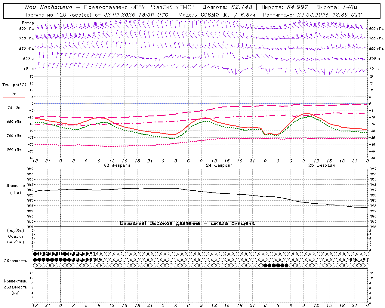Click the 'Внимание! Высокое давление — шкала смещена' warning
The image size is (385, 308).
point(187,223)
